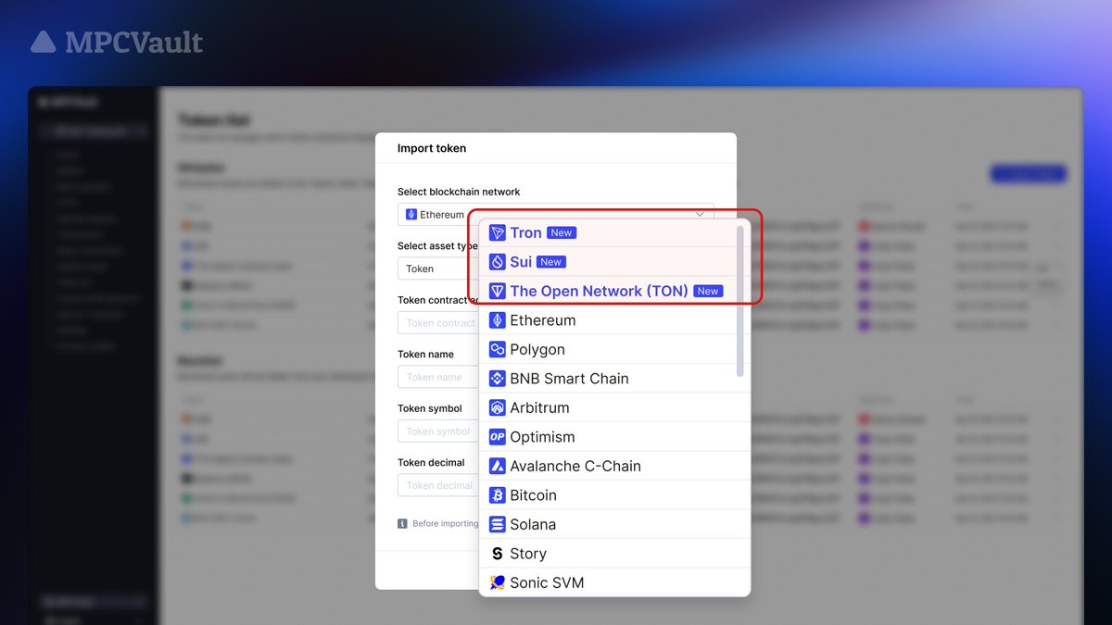Screen dimensions: 1112x625
Task: Click the Ethereum icon in dropdown list
Action: click(x=497, y=320)
